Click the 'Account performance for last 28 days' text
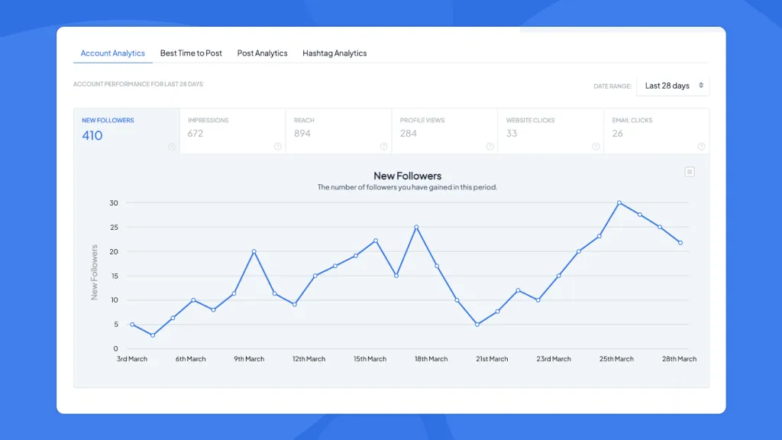 [138, 84]
